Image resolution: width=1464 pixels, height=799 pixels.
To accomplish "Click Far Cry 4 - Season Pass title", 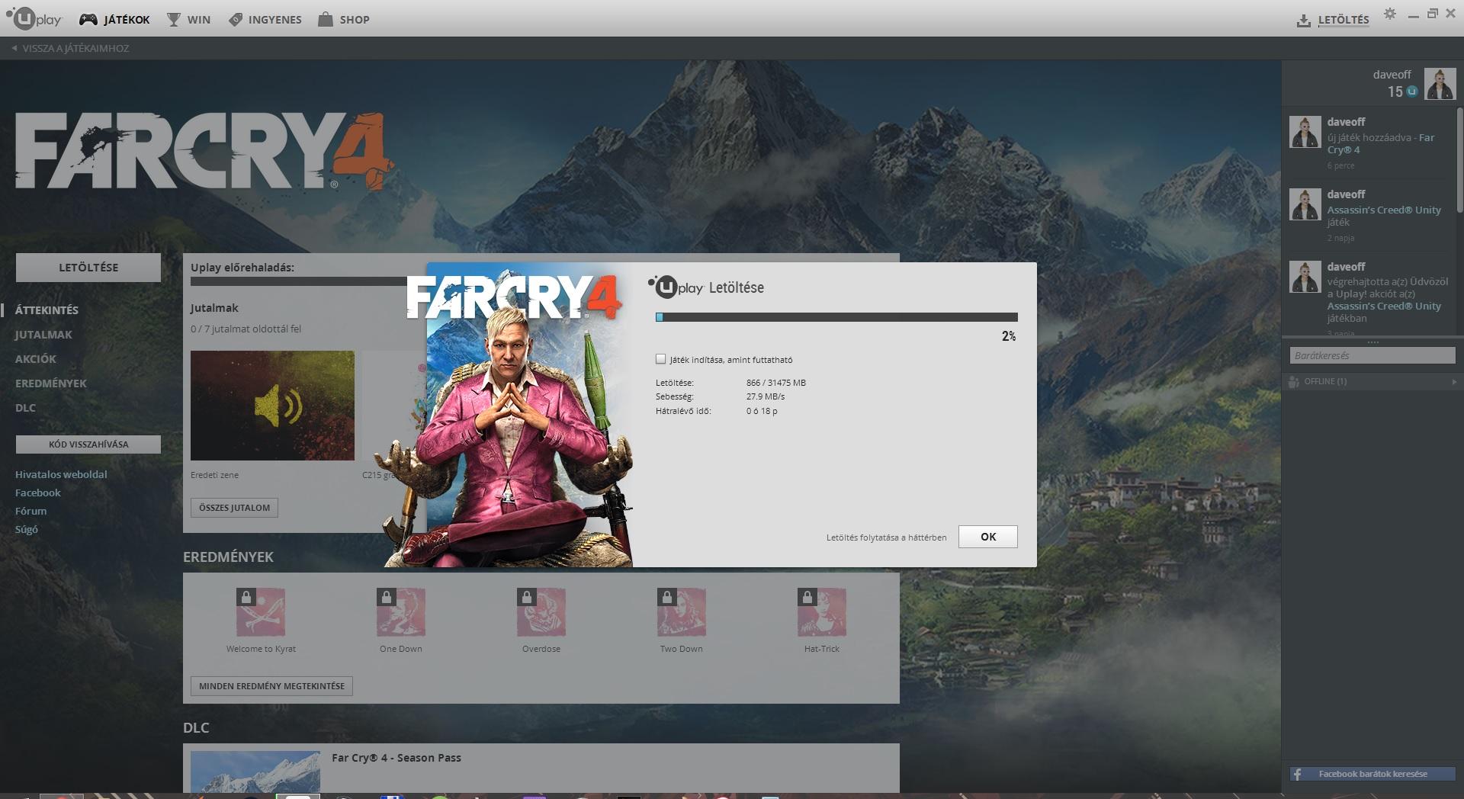I will [396, 758].
